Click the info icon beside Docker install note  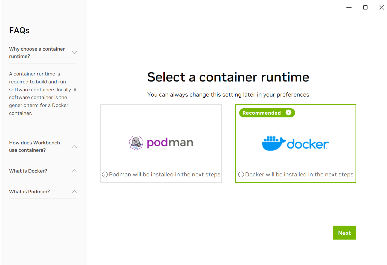241,174
